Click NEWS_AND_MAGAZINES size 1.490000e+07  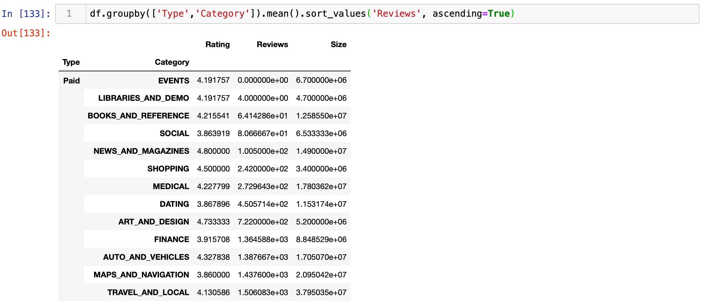click(x=321, y=151)
